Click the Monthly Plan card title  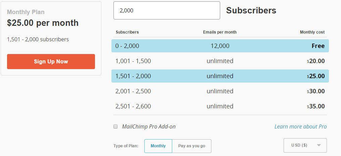click(x=26, y=12)
